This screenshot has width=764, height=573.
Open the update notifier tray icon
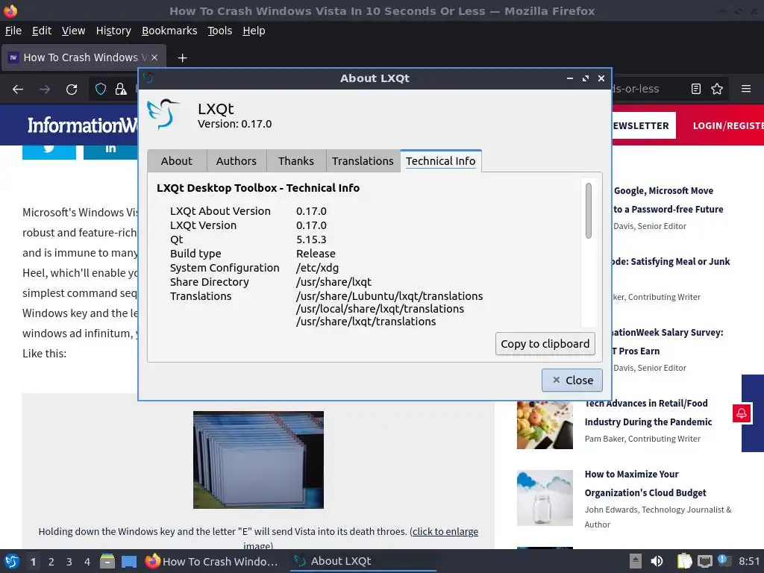pos(724,560)
